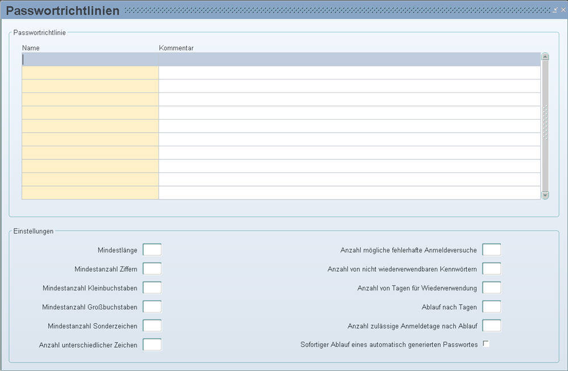
Task: Select the first Name cell in table
Action: click(x=90, y=60)
